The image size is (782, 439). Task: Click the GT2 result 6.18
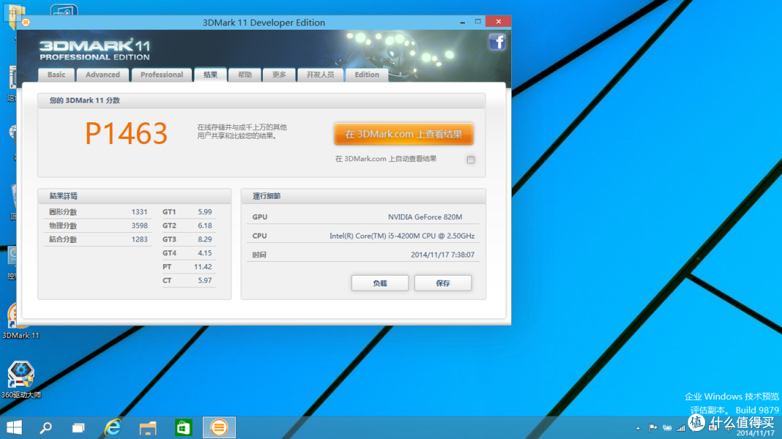pos(205,226)
